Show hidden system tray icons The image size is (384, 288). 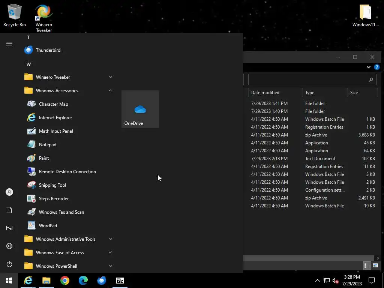click(x=317, y=280)
